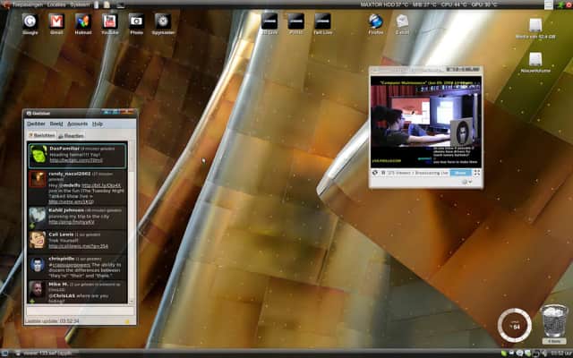Screen dimensions: 573x358
Task: Expand the gear dropdown below the video
Action: pos(467,183)
